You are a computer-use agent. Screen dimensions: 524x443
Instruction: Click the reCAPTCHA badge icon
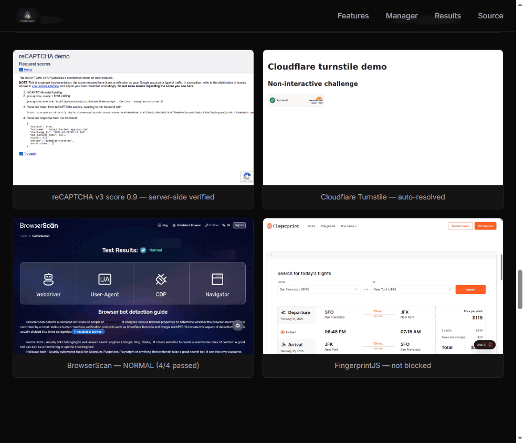click(247, 176)
